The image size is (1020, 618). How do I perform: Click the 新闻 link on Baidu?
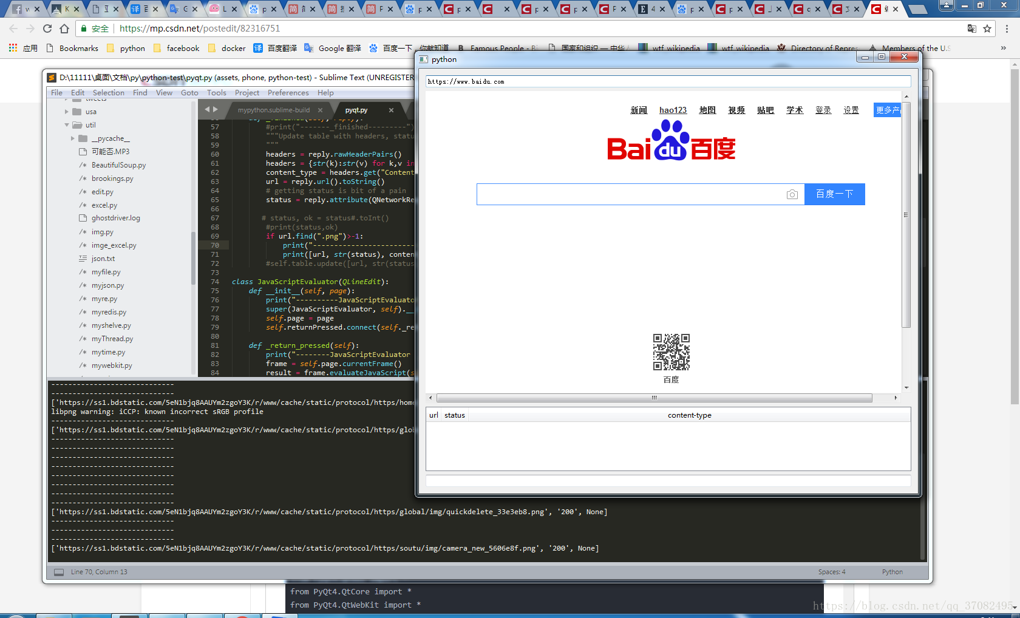pos(639,110)
